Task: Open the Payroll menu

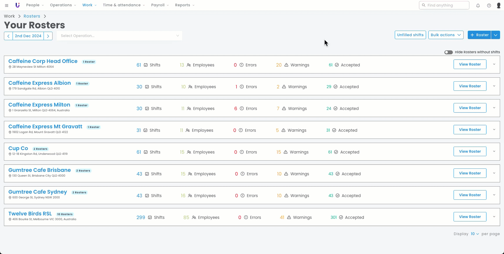Action: [x=160, y=5]
